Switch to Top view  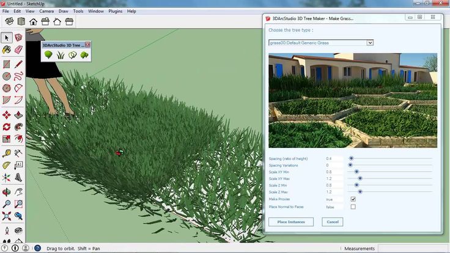[x=21, y=21]
